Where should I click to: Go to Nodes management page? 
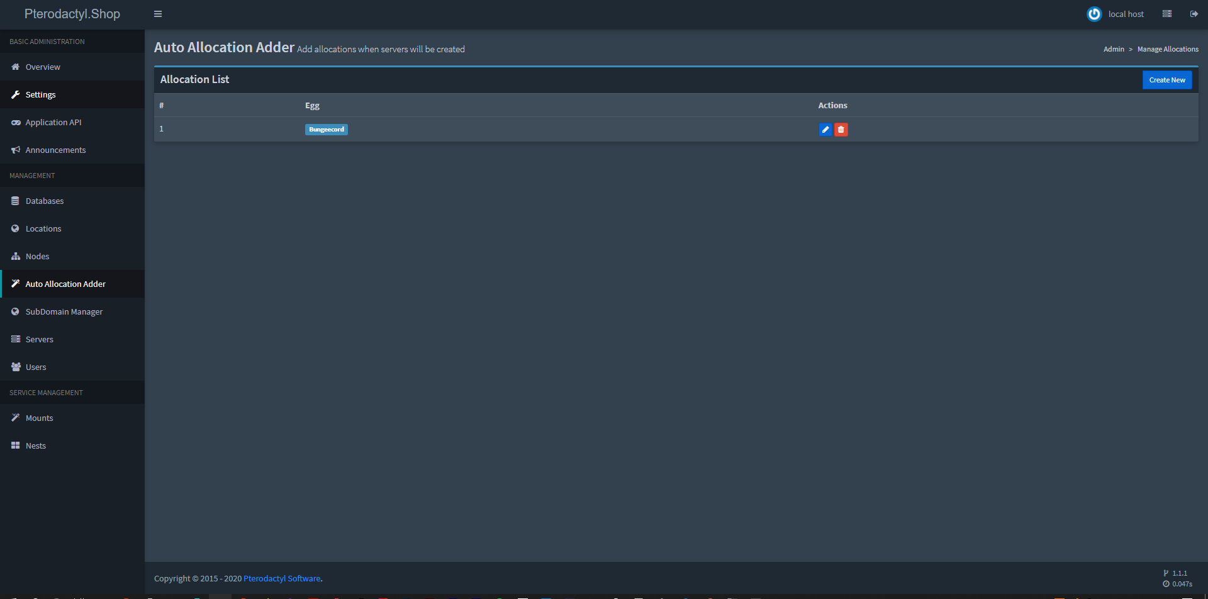(37, 256)
